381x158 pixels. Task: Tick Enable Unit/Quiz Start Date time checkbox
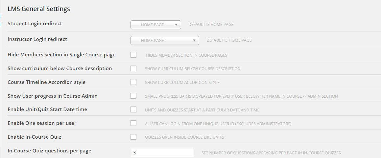[x=133, y=109]
